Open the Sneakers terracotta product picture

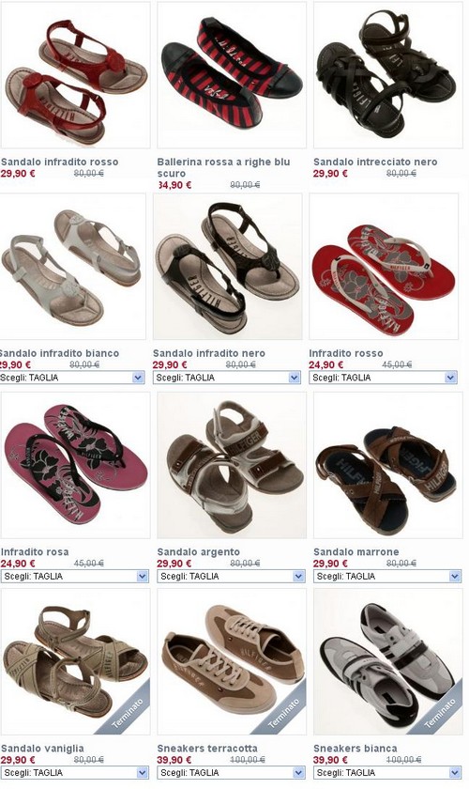[232, 661]
